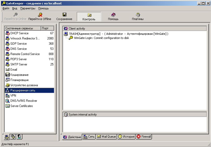Select the VPN entry text
The width and height of the screenshot is (211, 147).
coord(13,96)
